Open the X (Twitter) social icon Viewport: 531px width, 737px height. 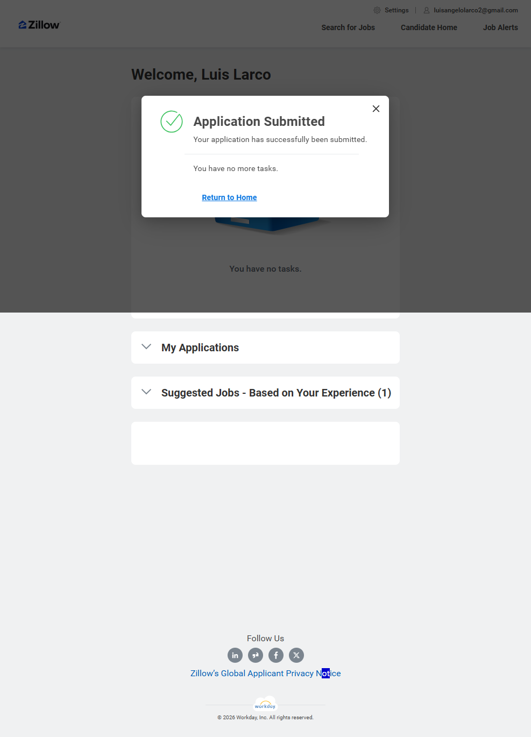pos(296,655)
